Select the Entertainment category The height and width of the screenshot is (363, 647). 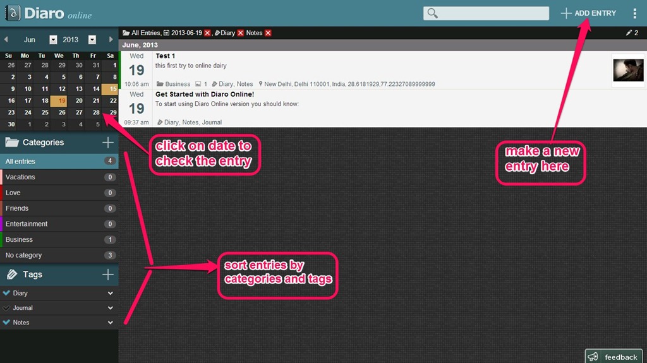[x=59, y=224]
